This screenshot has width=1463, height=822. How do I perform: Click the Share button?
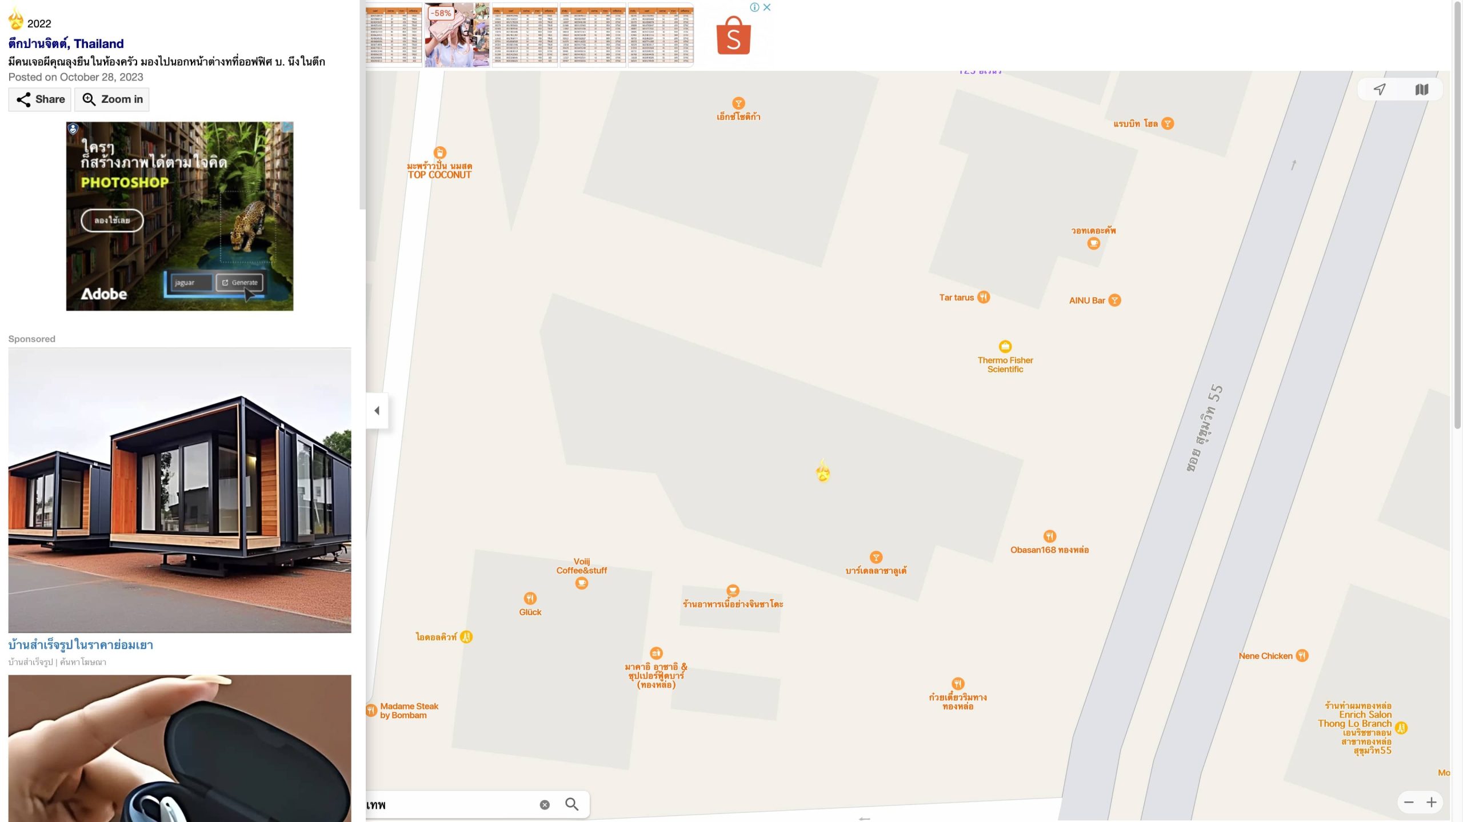[40, 99]
